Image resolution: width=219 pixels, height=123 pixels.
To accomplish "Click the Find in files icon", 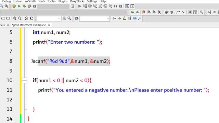I will 64,18.
